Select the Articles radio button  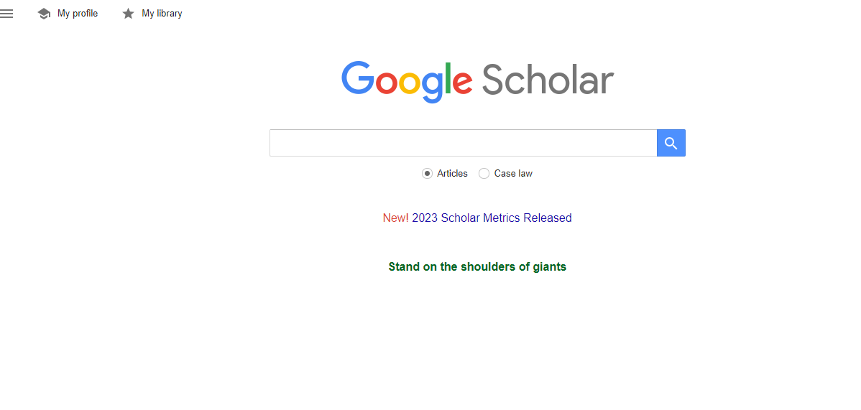click(427, 174)
